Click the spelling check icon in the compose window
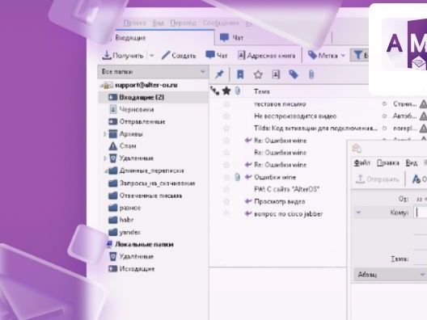Image resolution: width=427 pixels, height=320 pixels. click(x=416, y=179)
